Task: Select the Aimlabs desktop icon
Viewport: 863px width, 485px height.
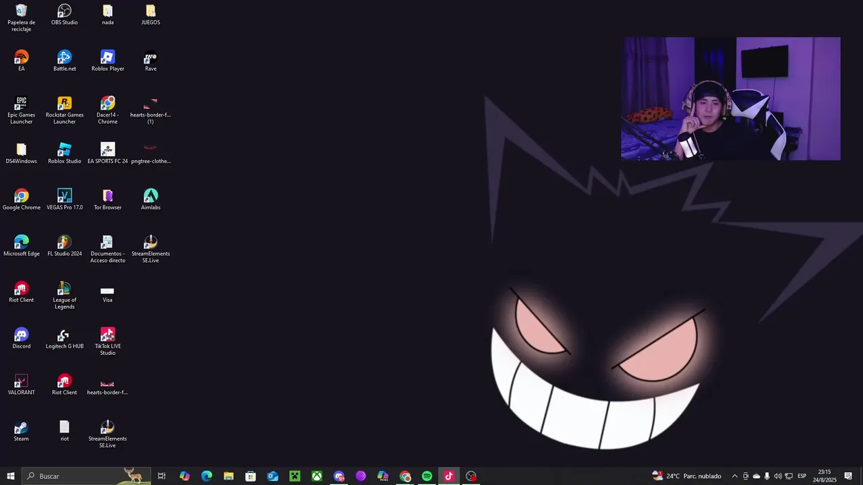Action: tap(150, 200)
